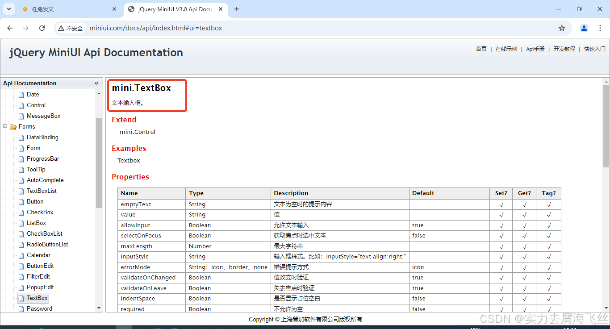
Task: Open the three-dot browser menu
Action: coord(600,28)
